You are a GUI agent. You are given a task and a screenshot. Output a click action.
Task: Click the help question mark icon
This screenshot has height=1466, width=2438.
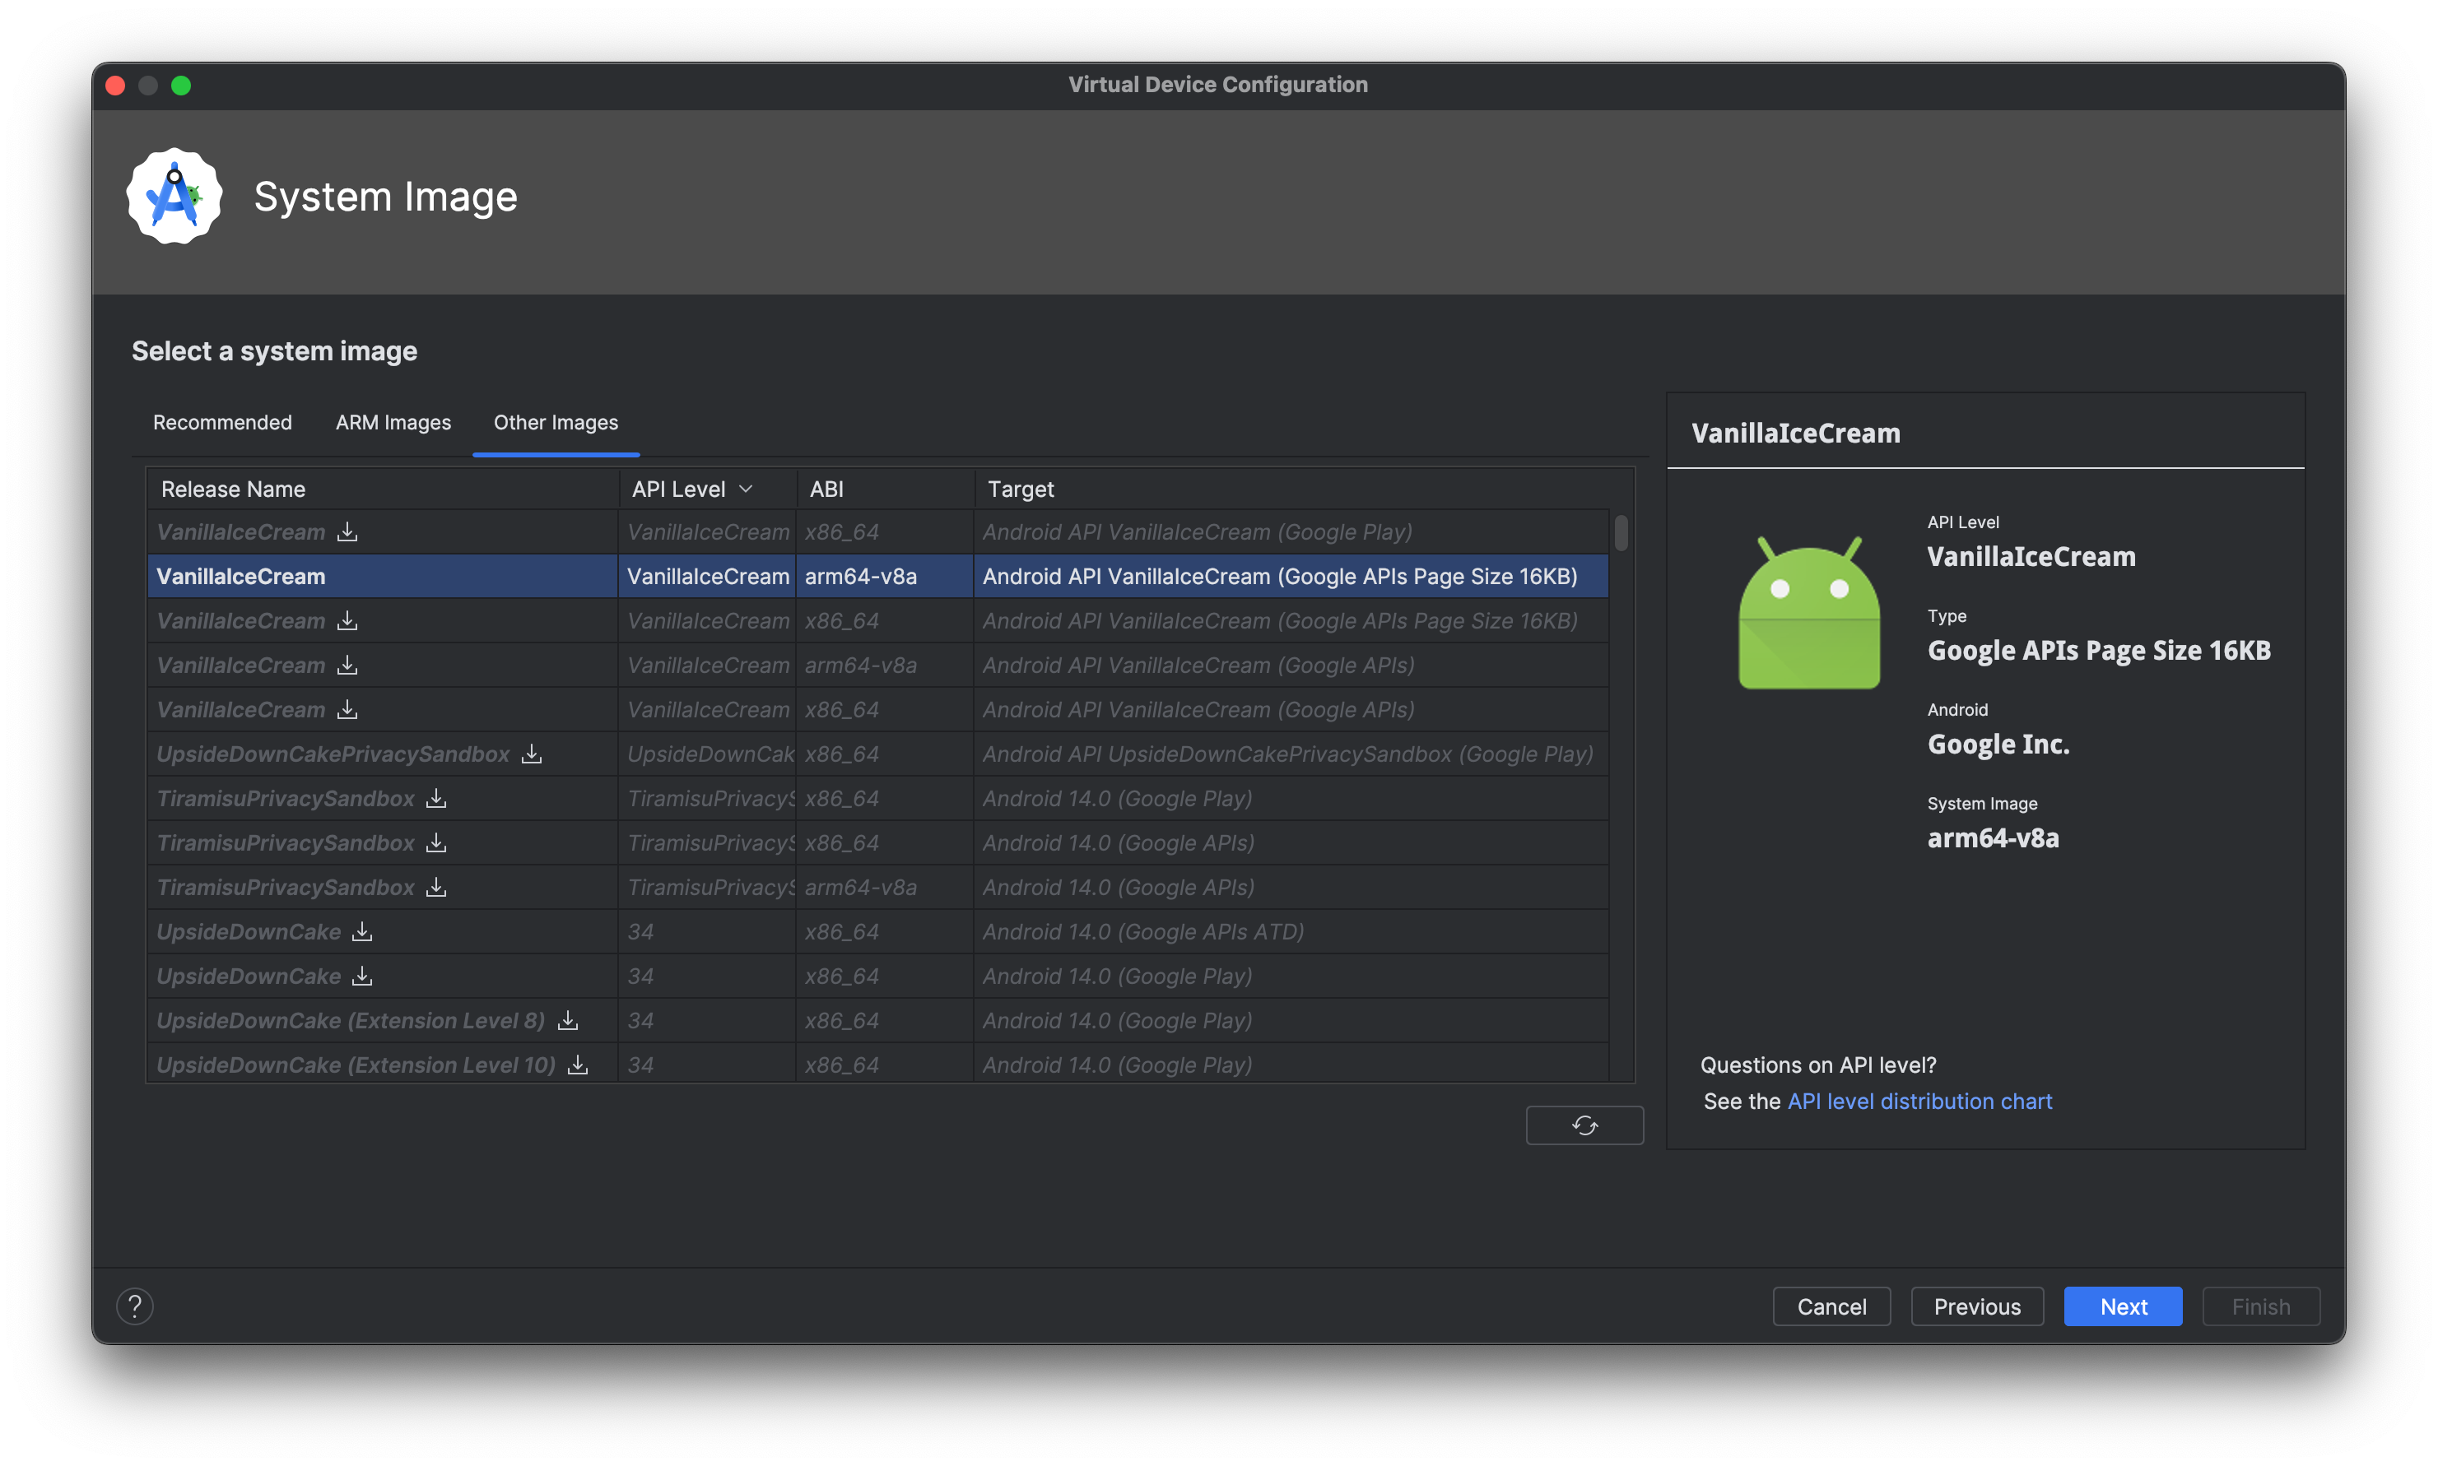pyautogui.click(x=134, y=1306)
